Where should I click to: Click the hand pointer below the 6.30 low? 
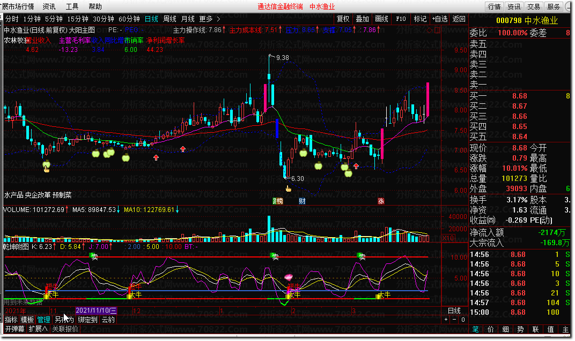(289, 188)
